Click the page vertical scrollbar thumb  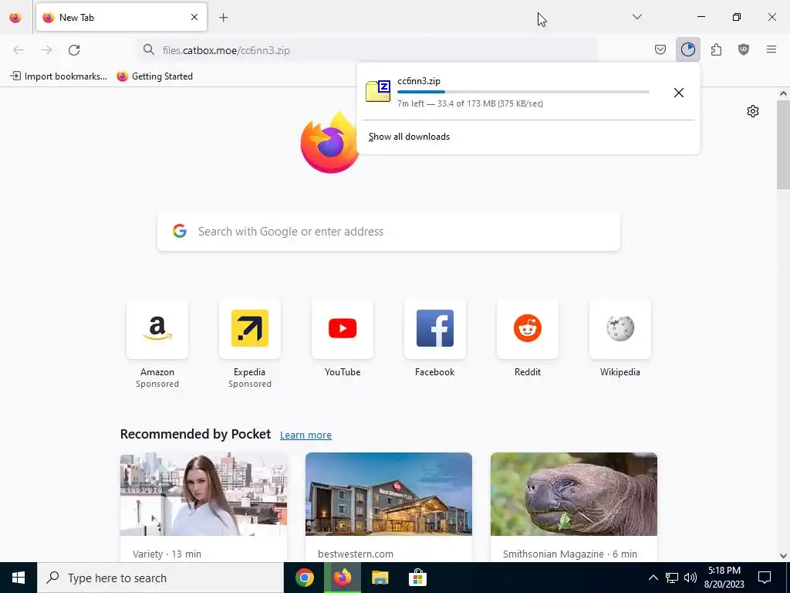tap(783, 144)
